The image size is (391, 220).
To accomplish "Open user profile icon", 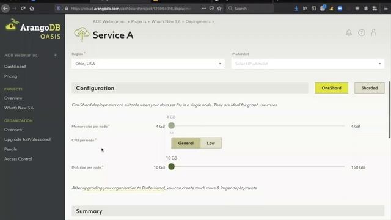I will (x=373, y=32).
